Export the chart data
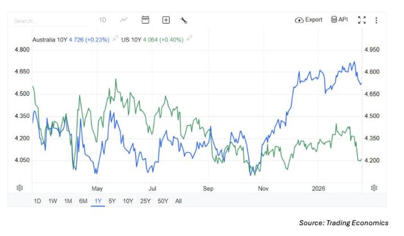This screenshot has width=404, height=236. tap(309, 20)
